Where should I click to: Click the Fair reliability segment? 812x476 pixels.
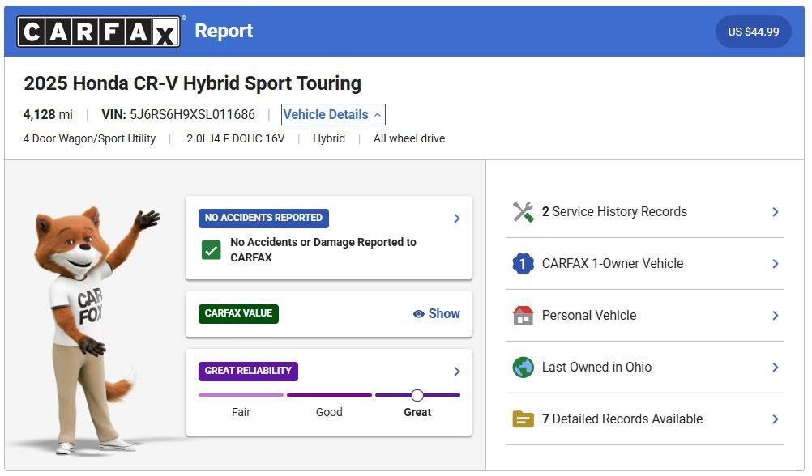(x=241, y=395)
